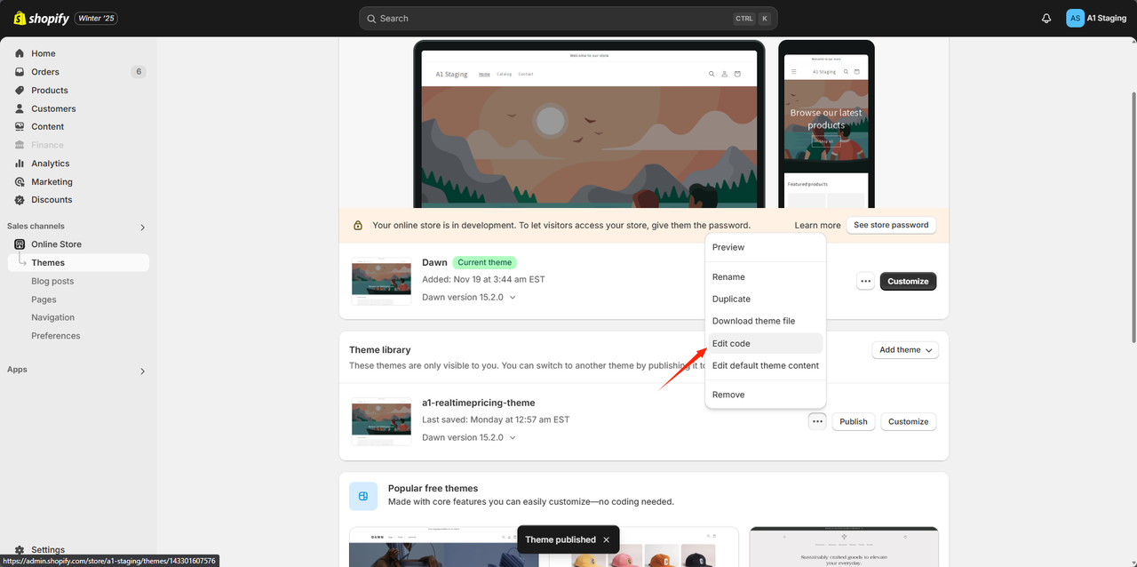Image resolution: width=1137 pixels, height=567 pixels.
Task: Select Edit code in the menu
Action: point(766,343)
